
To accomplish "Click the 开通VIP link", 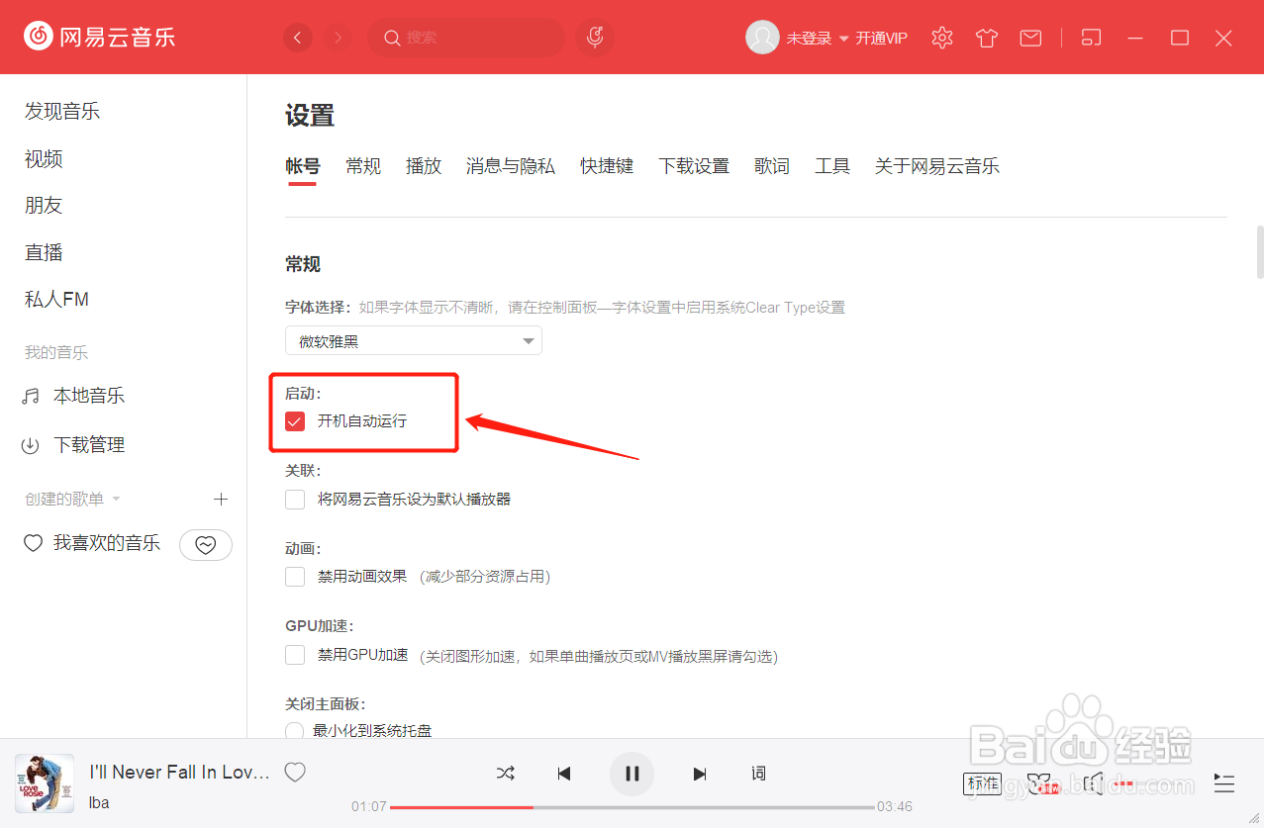I will pos(880,38).
